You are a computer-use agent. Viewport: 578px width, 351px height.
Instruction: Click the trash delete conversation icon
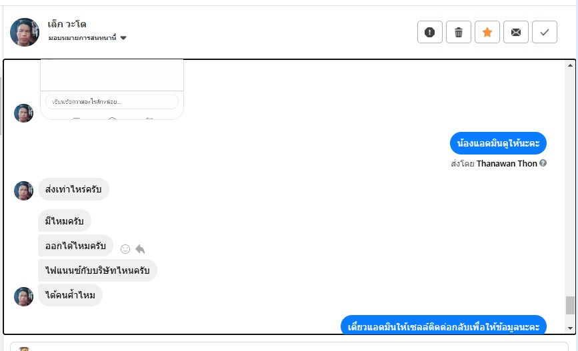pos(459,32)
